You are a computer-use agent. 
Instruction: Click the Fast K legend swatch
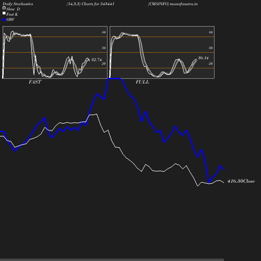pos(4,13)
